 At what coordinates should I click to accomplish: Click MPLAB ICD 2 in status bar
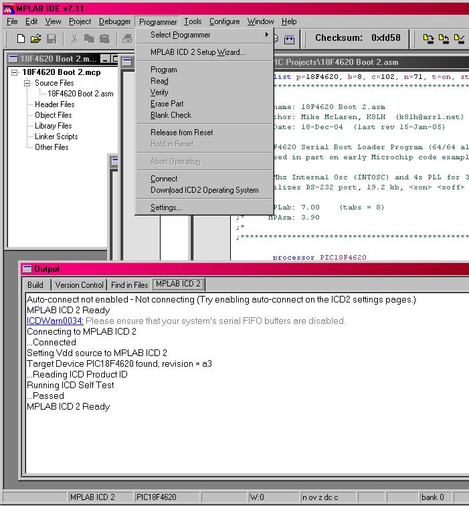[x=100, y=497]
